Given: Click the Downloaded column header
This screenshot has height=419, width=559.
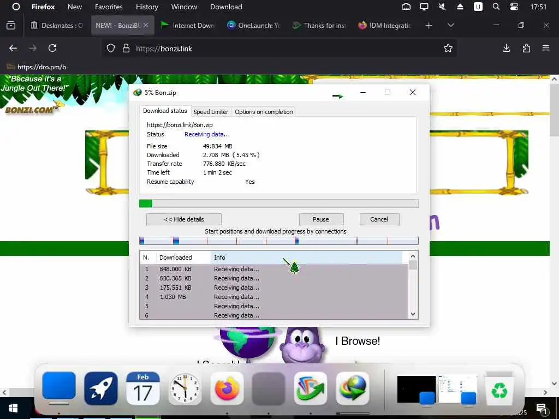Looking at the screenshot, I should coord(183,258).
